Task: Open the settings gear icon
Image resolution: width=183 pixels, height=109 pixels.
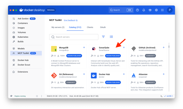Action: click(156, 10)
